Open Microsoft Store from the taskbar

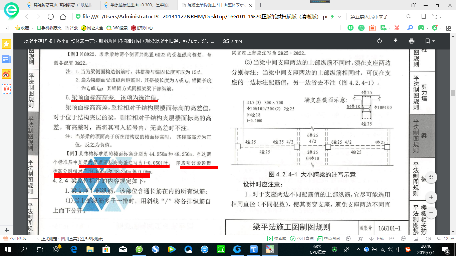(106, 249)
